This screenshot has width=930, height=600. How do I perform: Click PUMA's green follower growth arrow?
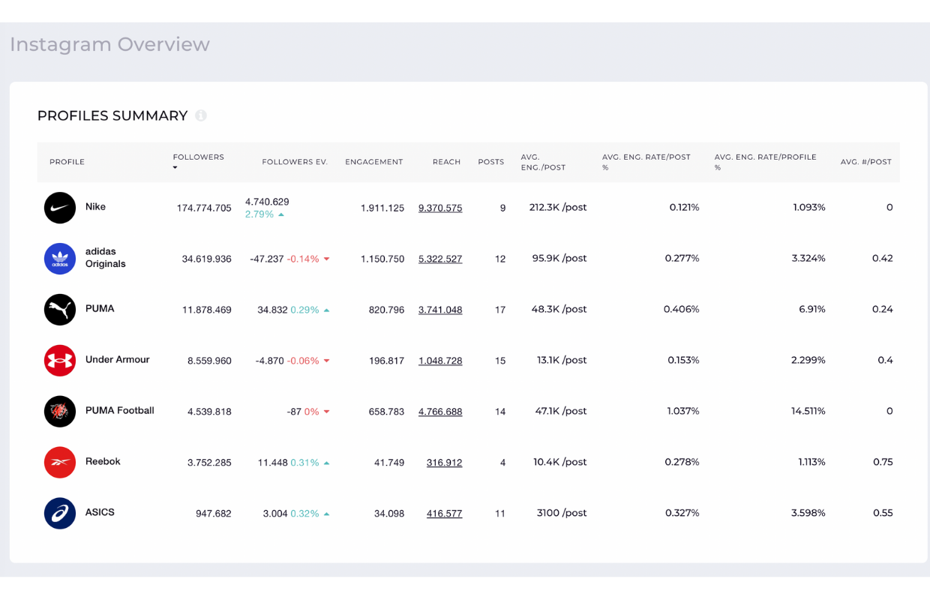327,310
